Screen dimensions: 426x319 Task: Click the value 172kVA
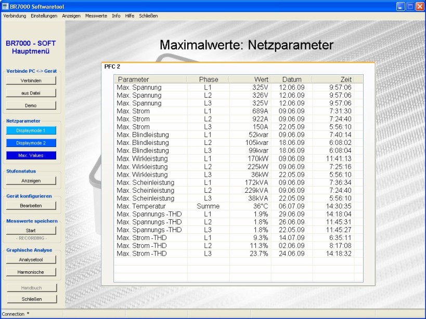coord(256,182)
